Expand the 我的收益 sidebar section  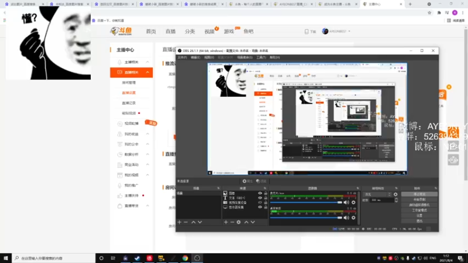pos(148,134)
